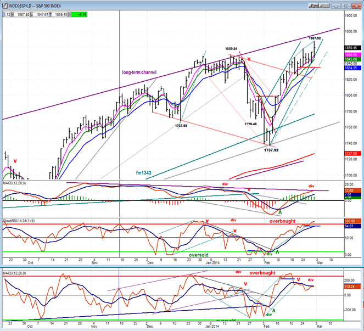Select the blue 1834.35 average marker
364x331 pixels.
[x=353, y=68]
